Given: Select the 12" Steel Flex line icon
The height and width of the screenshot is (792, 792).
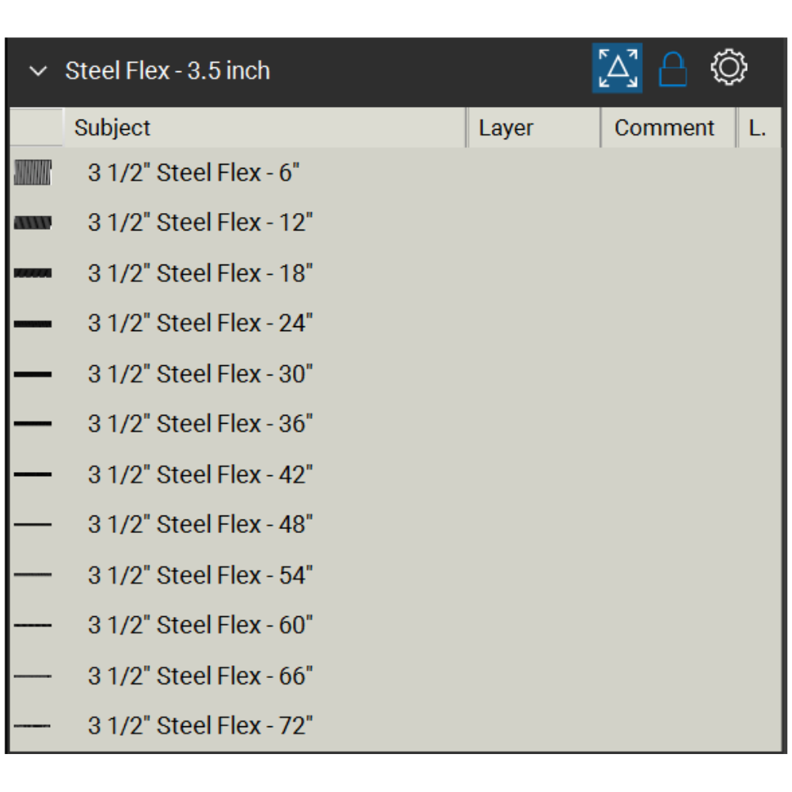Looking at the screenshot, I should click(x=32, y=223).
